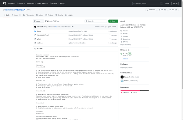Select the README tab
Screen dimensions: 183x120
(38, 49)
